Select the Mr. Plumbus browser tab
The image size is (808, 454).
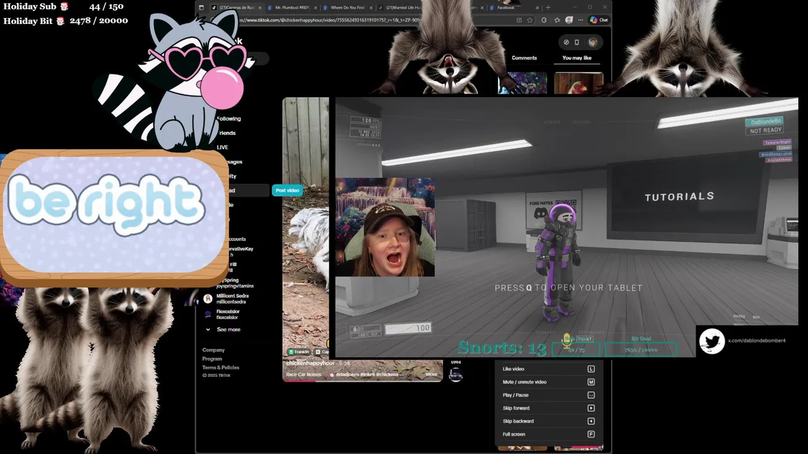coord(292,8)
